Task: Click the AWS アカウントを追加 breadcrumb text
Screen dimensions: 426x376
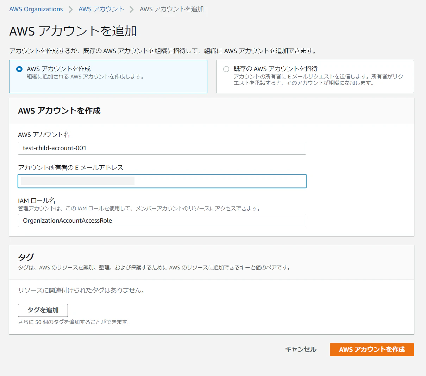Action: coord(172,9)
